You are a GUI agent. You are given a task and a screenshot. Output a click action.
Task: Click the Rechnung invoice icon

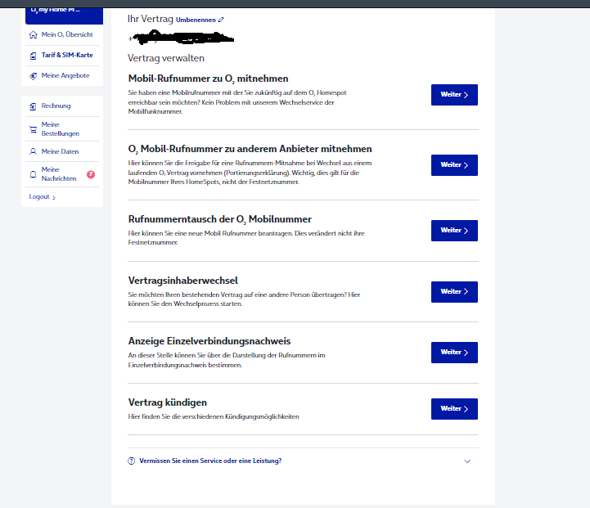click(33, 106)
